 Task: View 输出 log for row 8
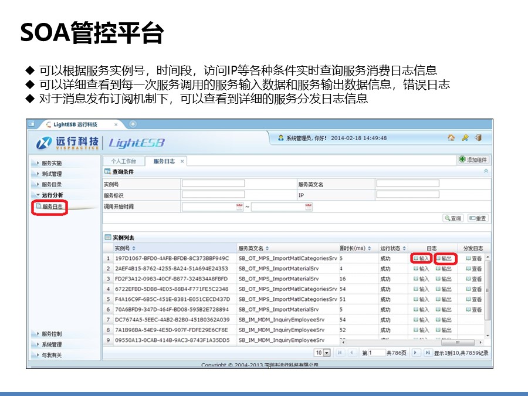444,330
